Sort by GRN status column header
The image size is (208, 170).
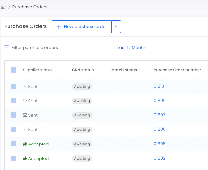83,70
